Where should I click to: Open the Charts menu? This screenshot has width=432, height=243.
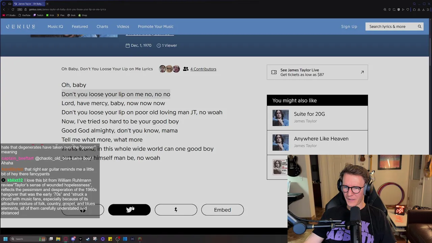102,26
